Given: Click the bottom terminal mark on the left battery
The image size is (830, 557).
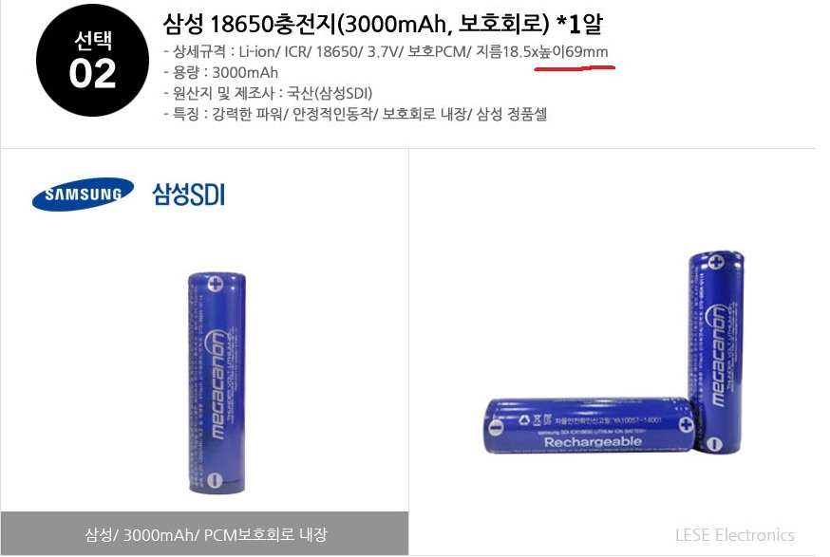Looking at the screenshot, I should tap(215, 480).
